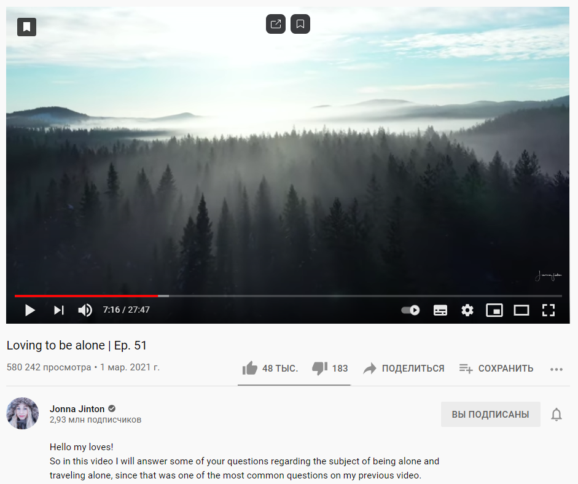Skip to the next video

58,310
